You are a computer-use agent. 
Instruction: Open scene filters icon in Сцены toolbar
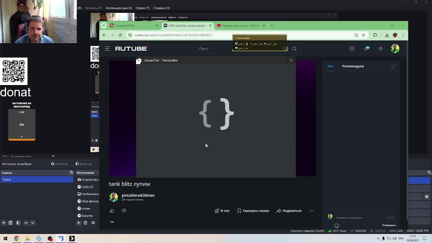click(18, 223)
